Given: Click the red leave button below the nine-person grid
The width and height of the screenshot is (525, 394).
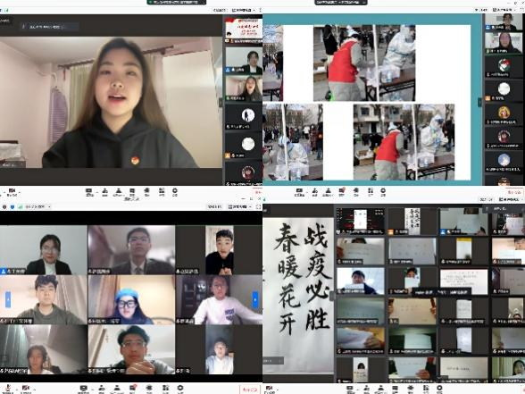Looking at the screenshot, I should click(250, 390).
